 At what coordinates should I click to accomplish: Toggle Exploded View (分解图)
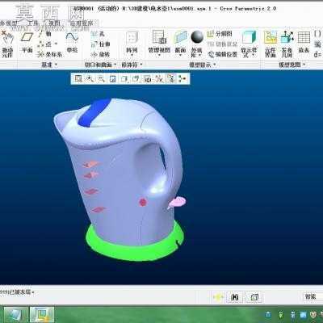[x=220, y=34]
